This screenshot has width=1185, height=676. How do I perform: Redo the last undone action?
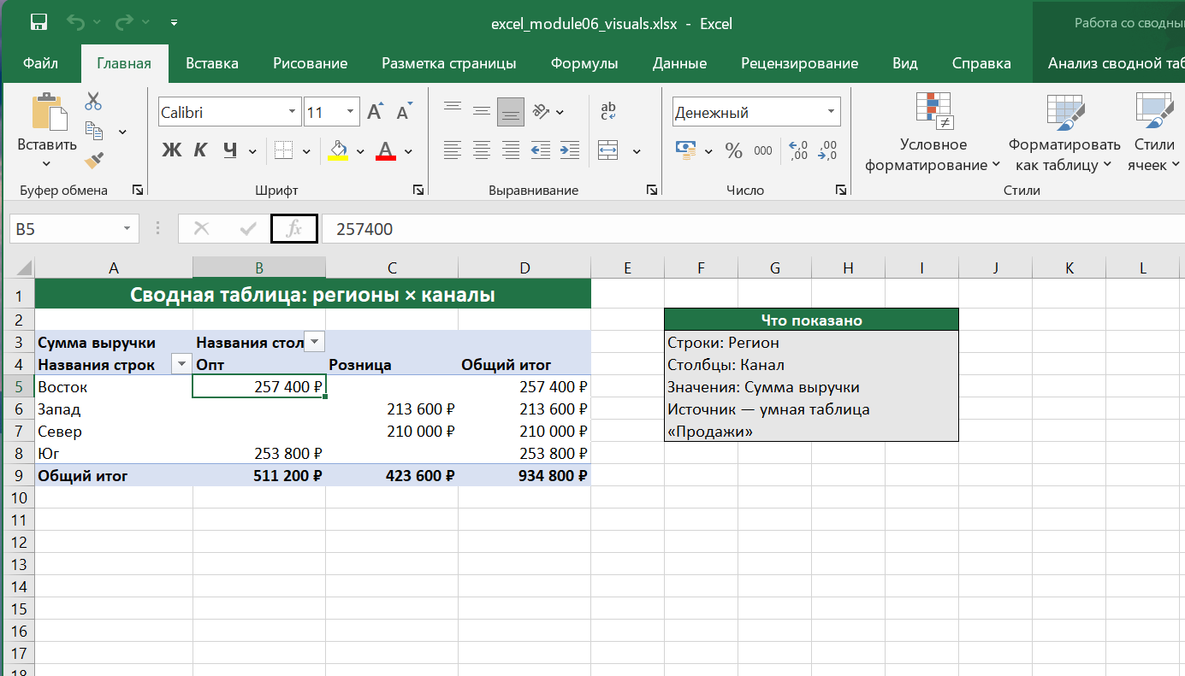click(x=125, y=22)
